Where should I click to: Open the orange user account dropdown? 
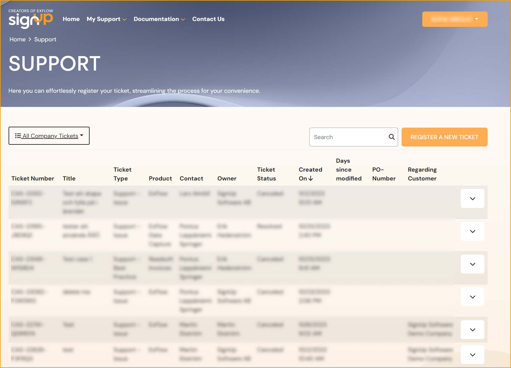pyautogui.click(x=455, y=19)
